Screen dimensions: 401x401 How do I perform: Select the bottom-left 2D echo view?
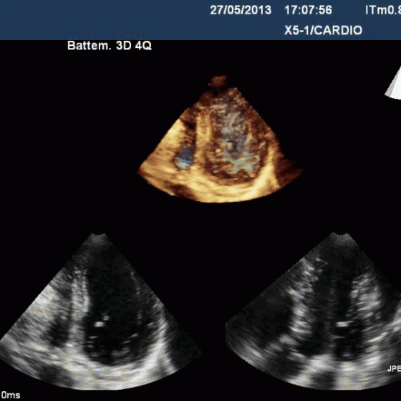coord(100,311)
